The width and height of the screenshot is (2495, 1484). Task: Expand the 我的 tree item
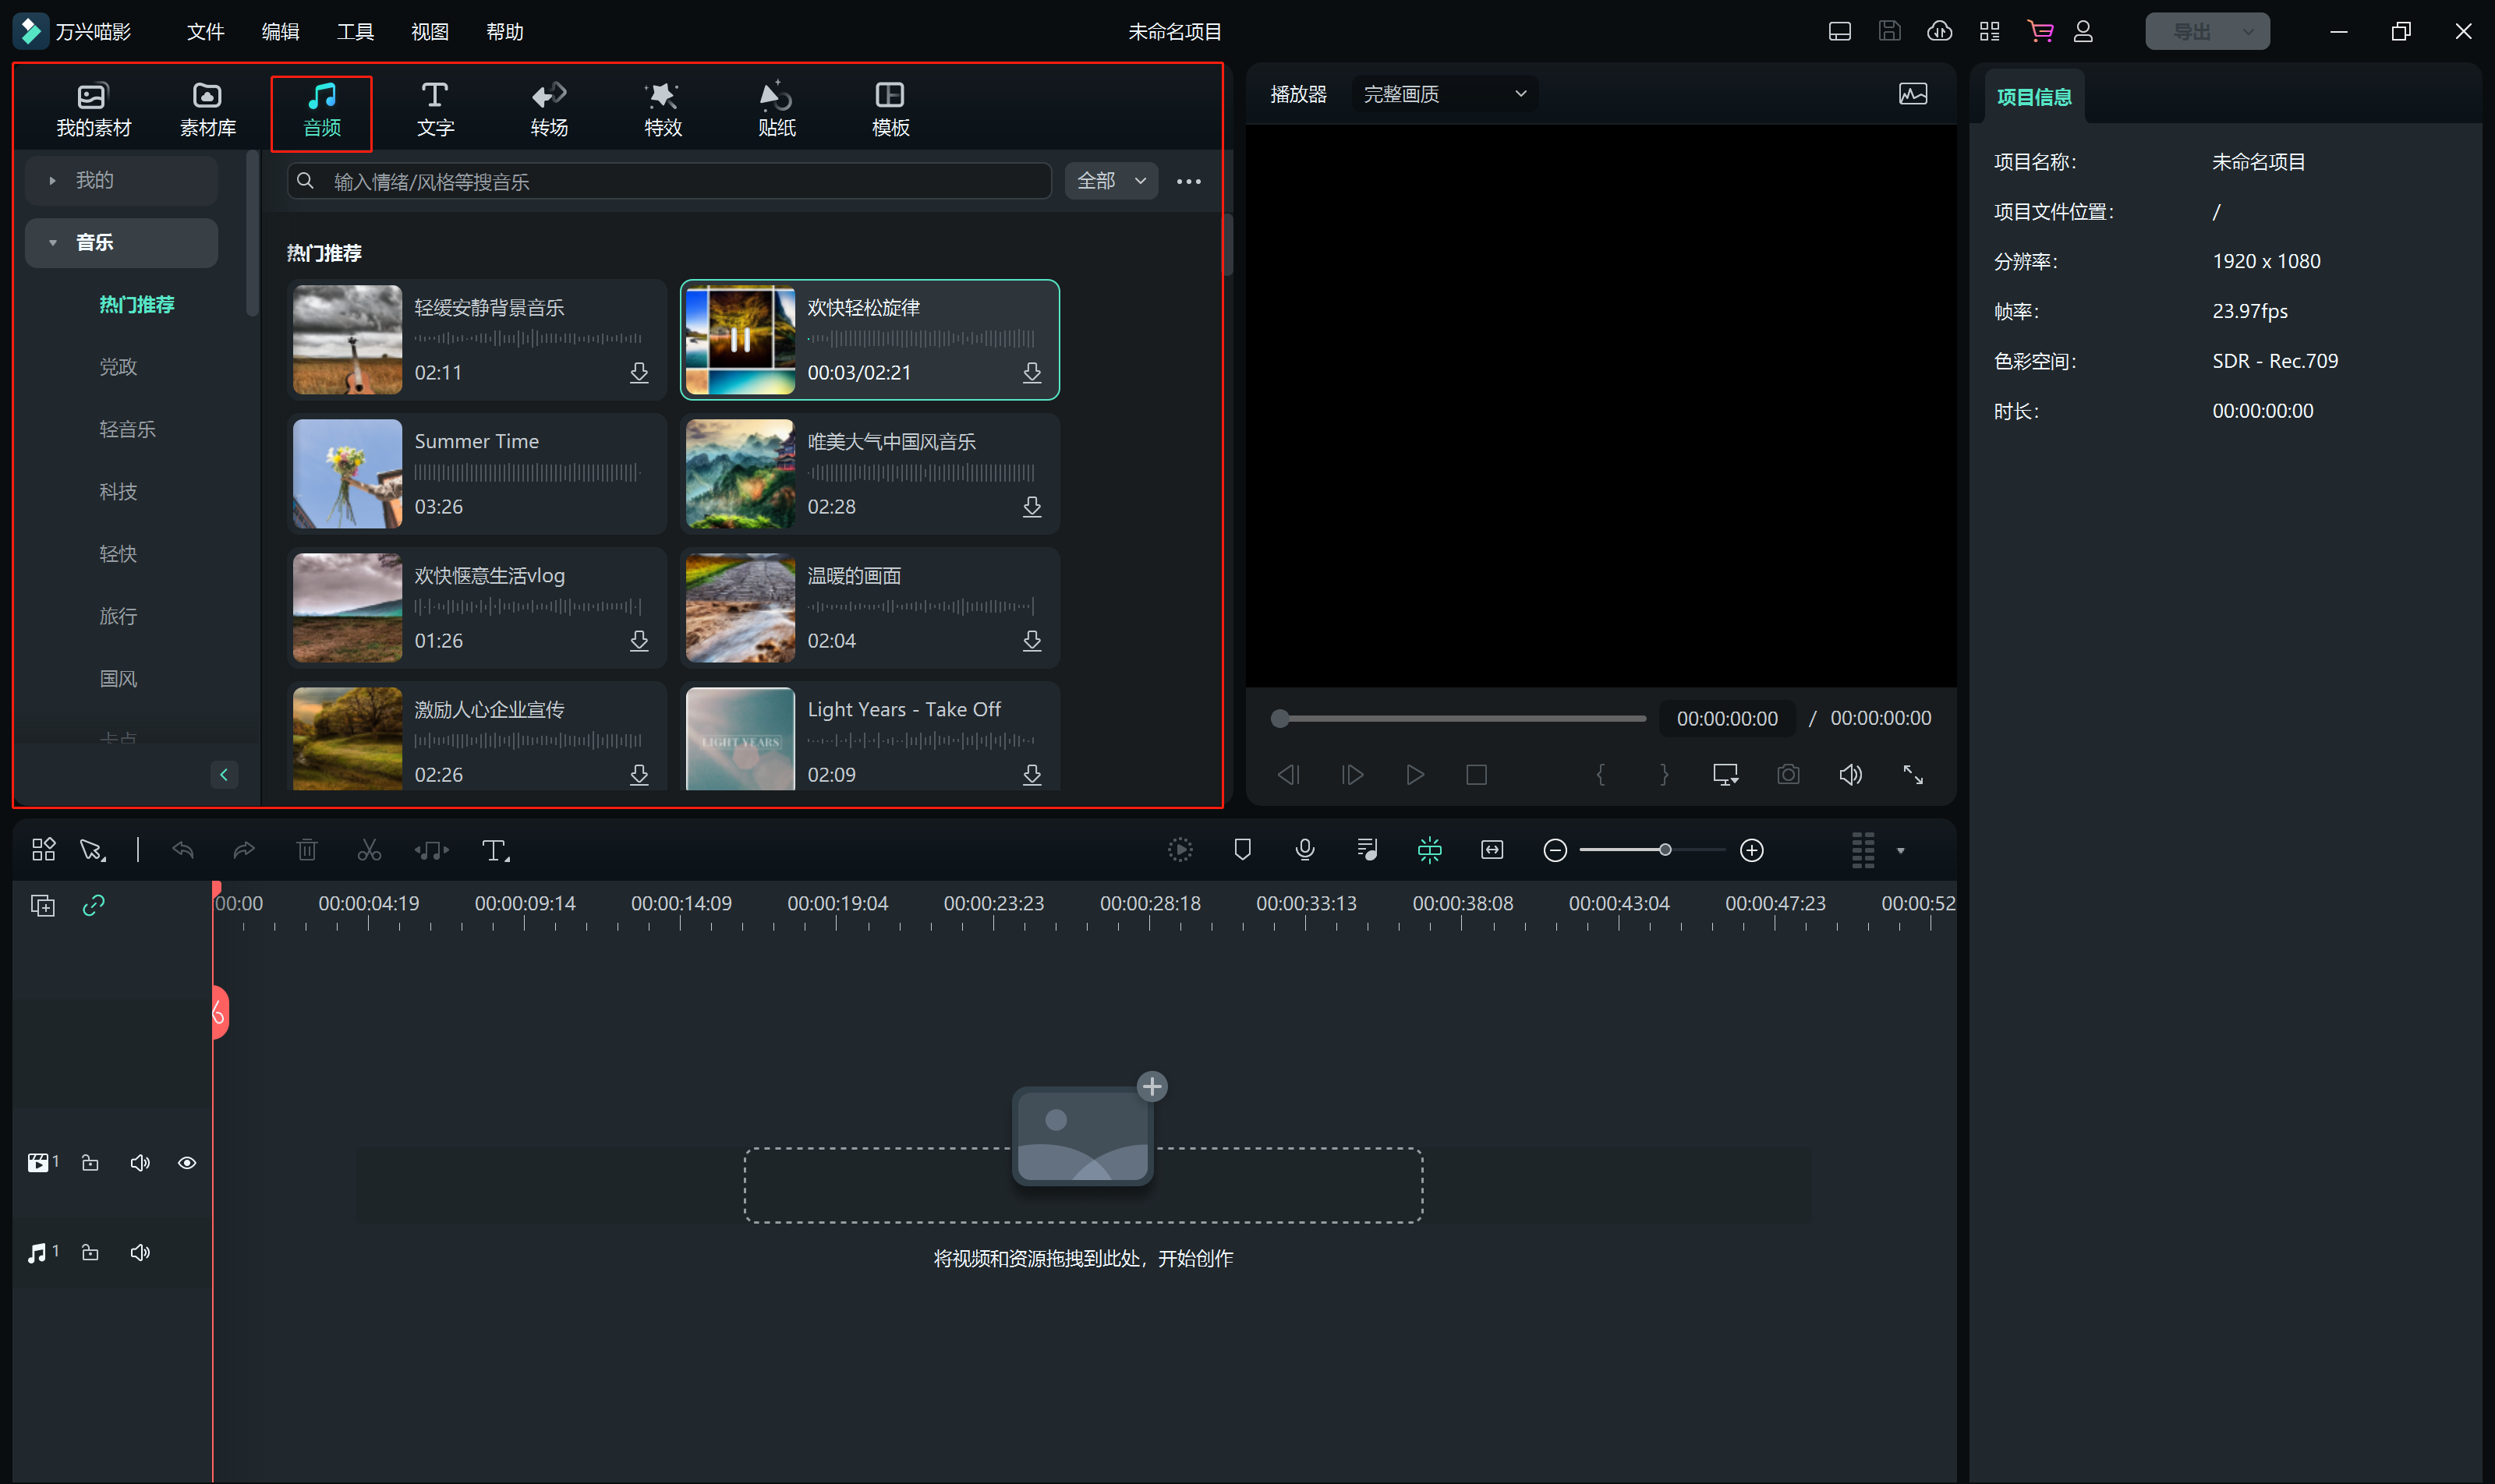click(x=52, y=181)
